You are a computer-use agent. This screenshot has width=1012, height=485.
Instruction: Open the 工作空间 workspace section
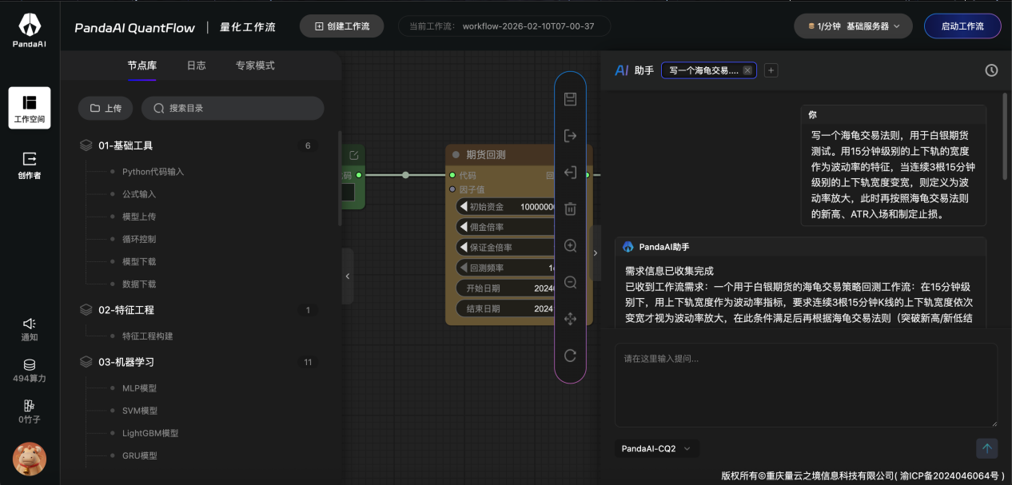tap(30, 108)
